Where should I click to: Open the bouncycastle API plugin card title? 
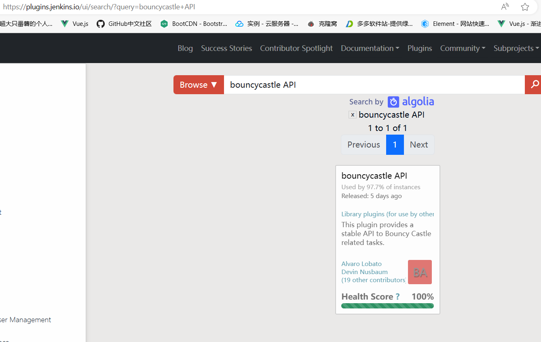[374, 176]
